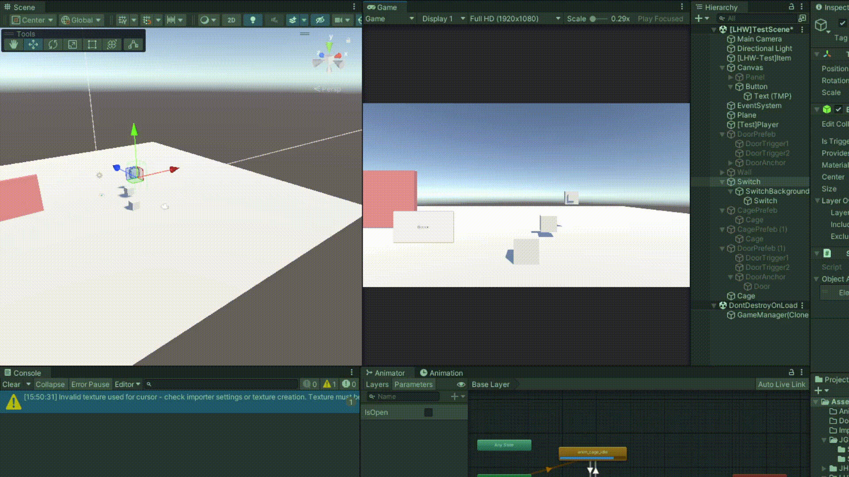
Task: Enable Auto Live Link
Action: 781,384
